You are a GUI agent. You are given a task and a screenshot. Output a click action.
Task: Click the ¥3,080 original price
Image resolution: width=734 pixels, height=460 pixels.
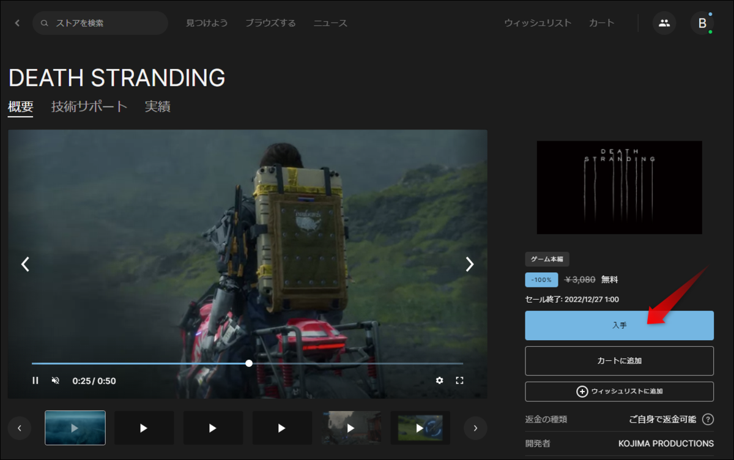(580, 280)
